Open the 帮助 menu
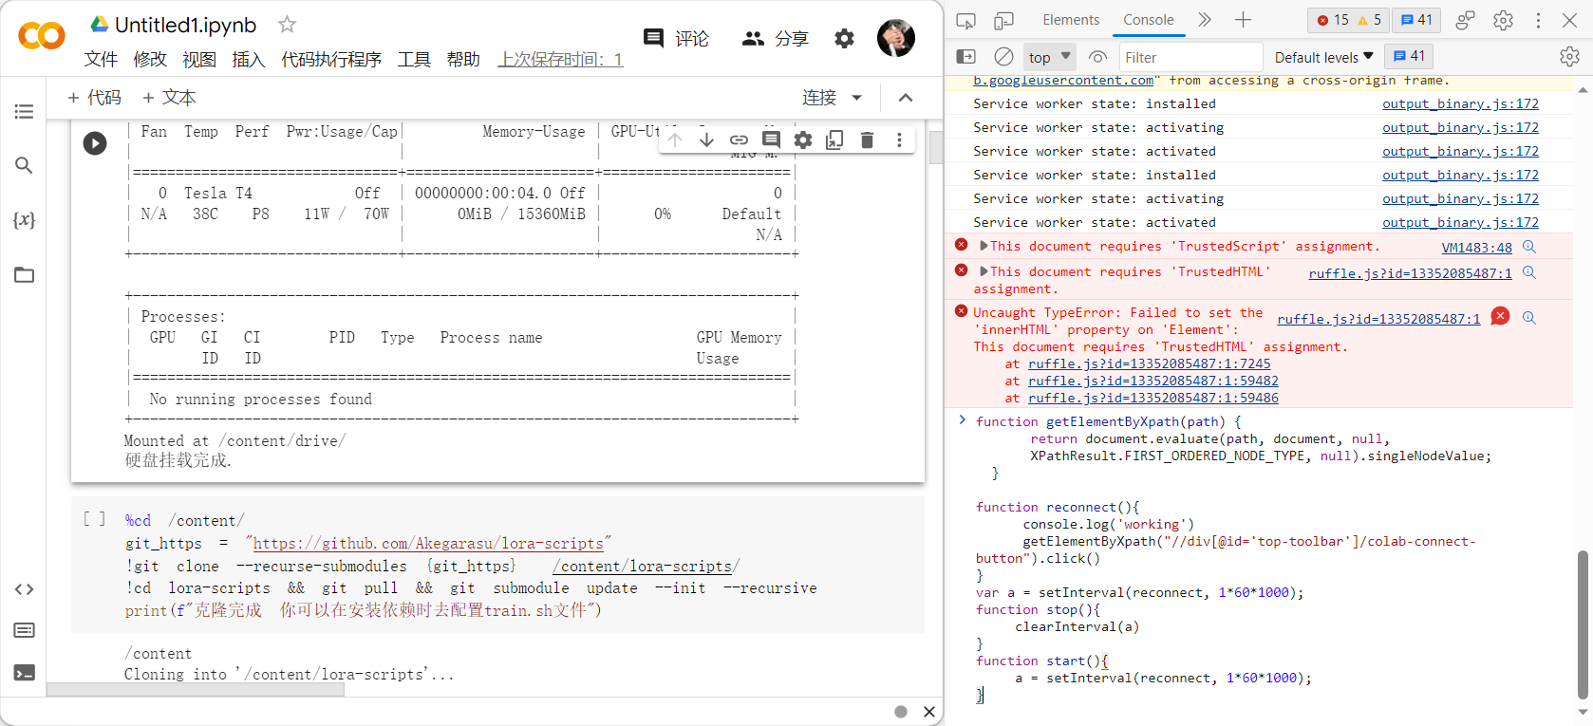Screen dimensions: 1593x726 click(463, 60)
